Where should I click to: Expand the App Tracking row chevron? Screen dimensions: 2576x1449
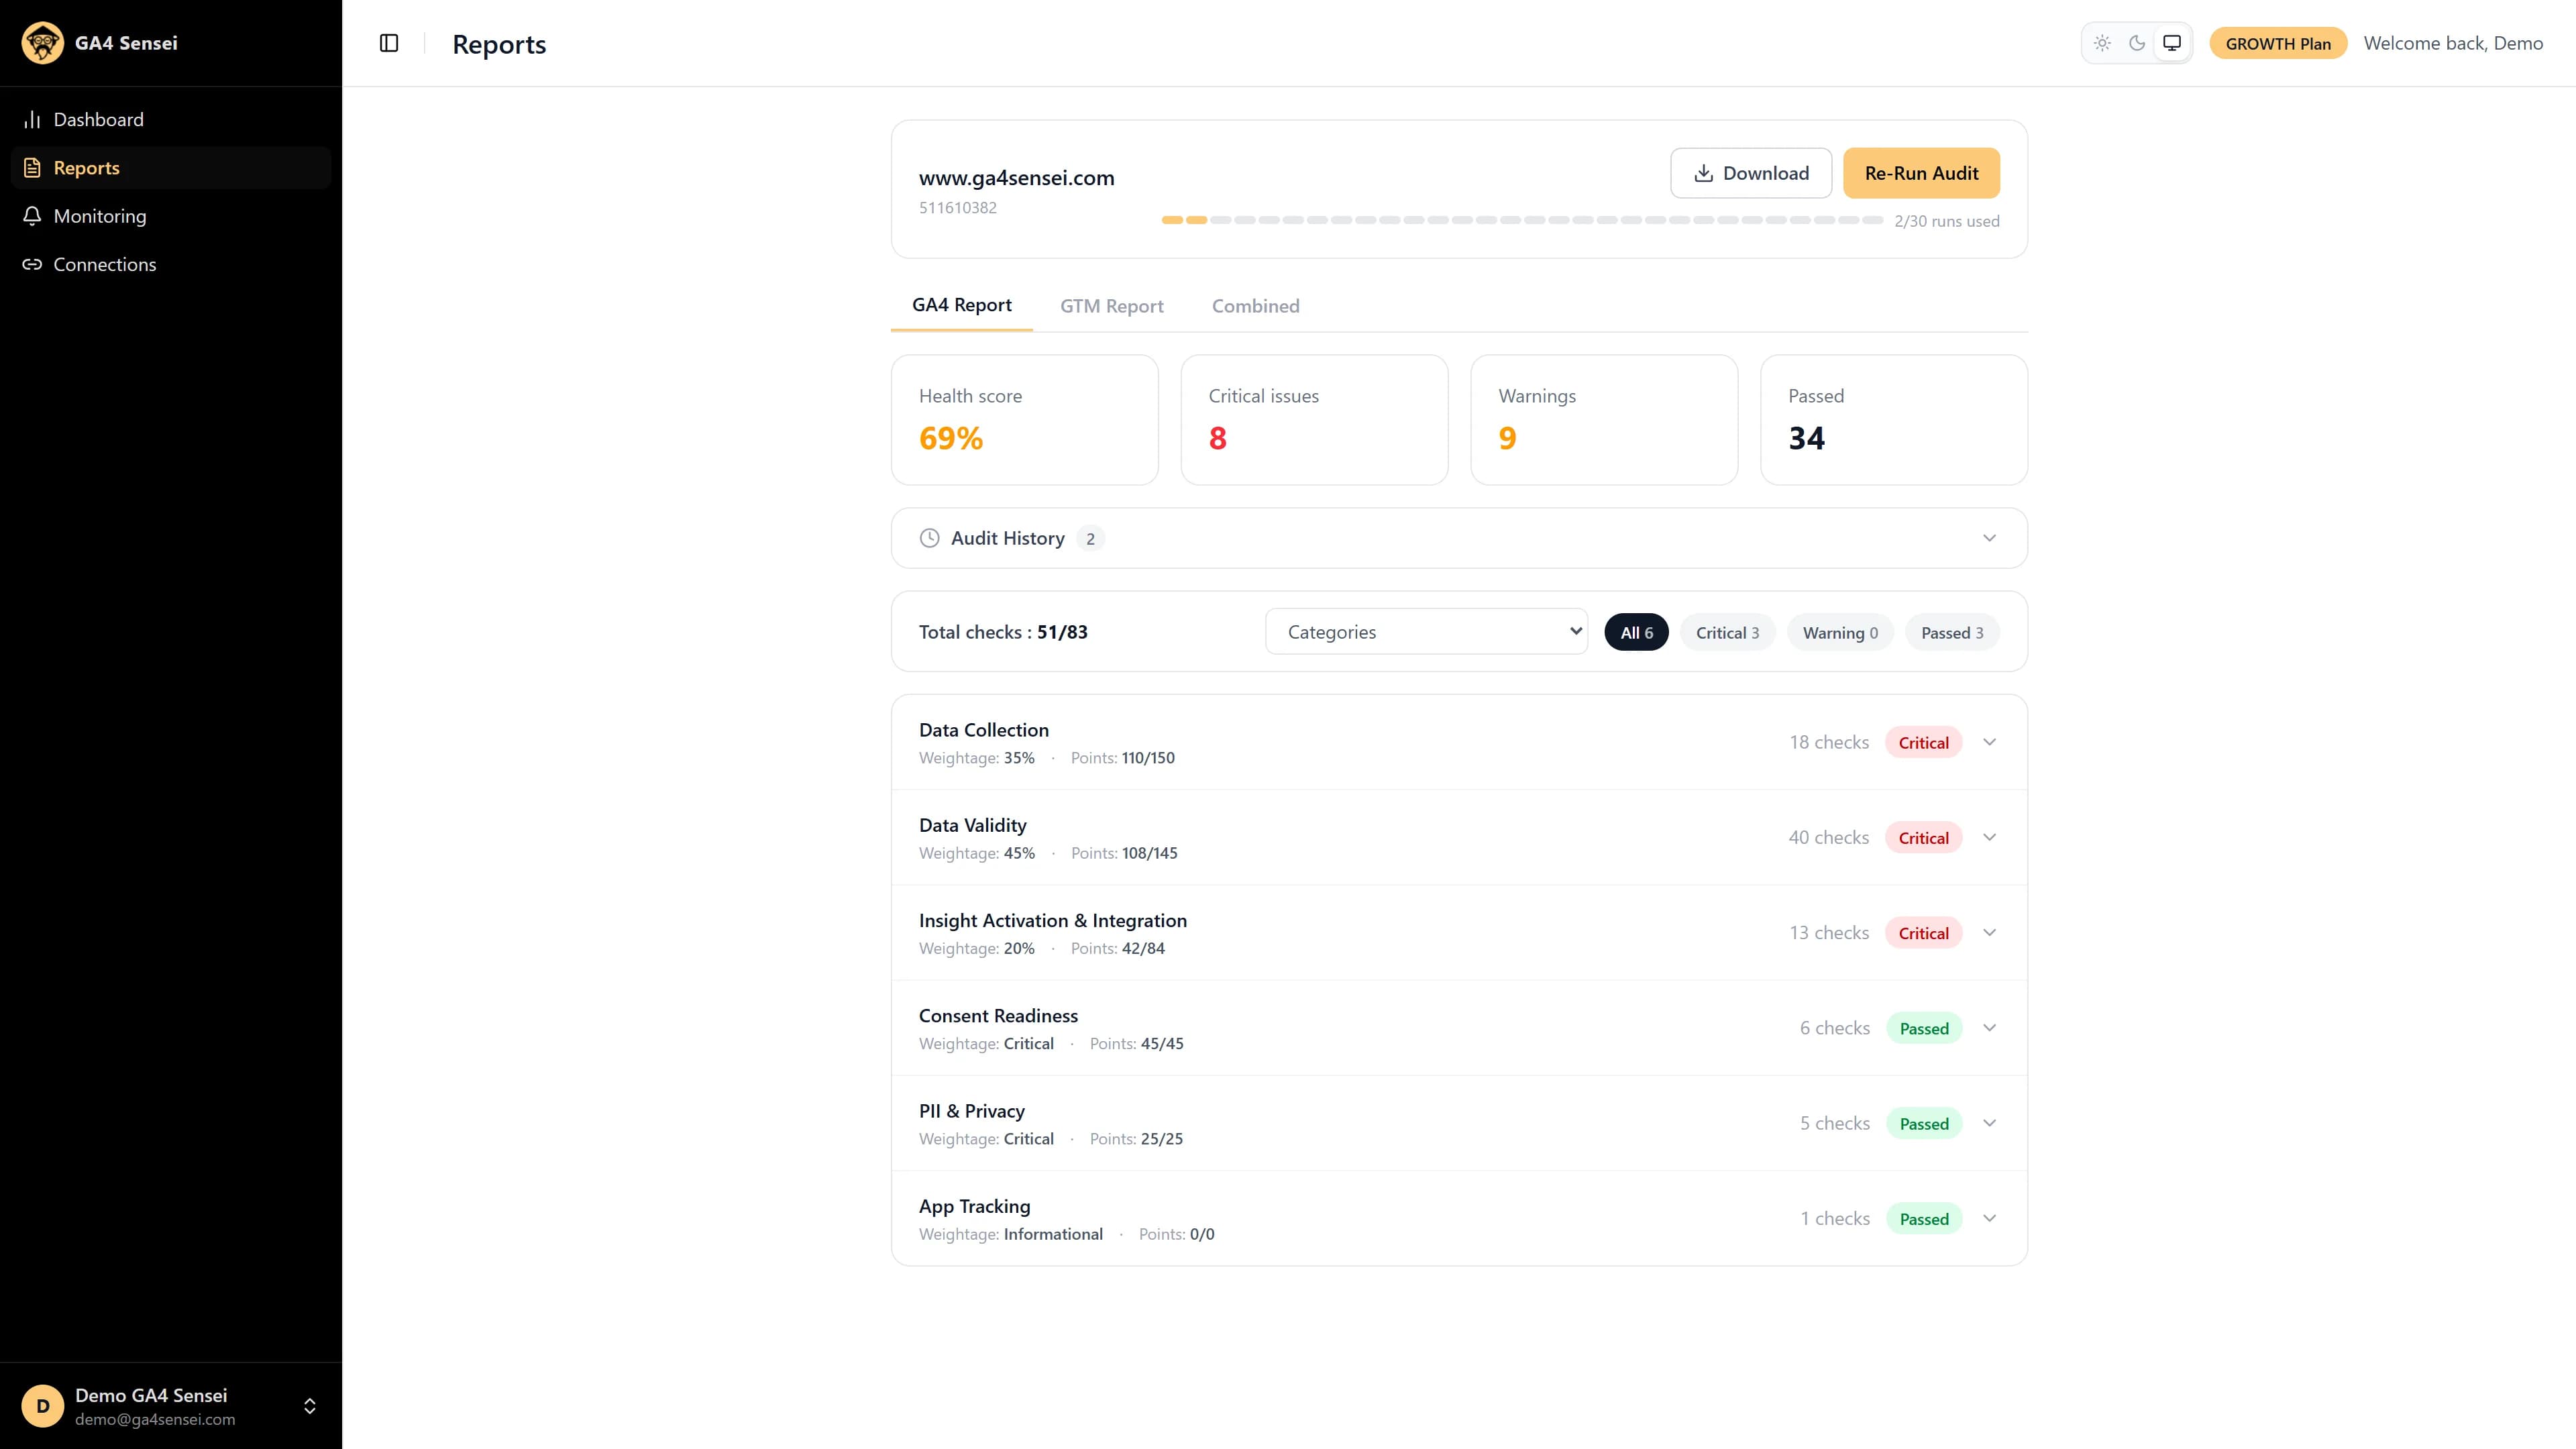1989,1218
